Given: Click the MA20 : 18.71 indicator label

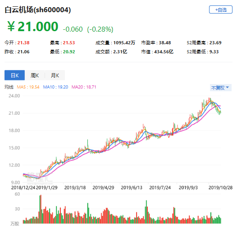Looking at the screenshot, I should click(x=84, y=87).
